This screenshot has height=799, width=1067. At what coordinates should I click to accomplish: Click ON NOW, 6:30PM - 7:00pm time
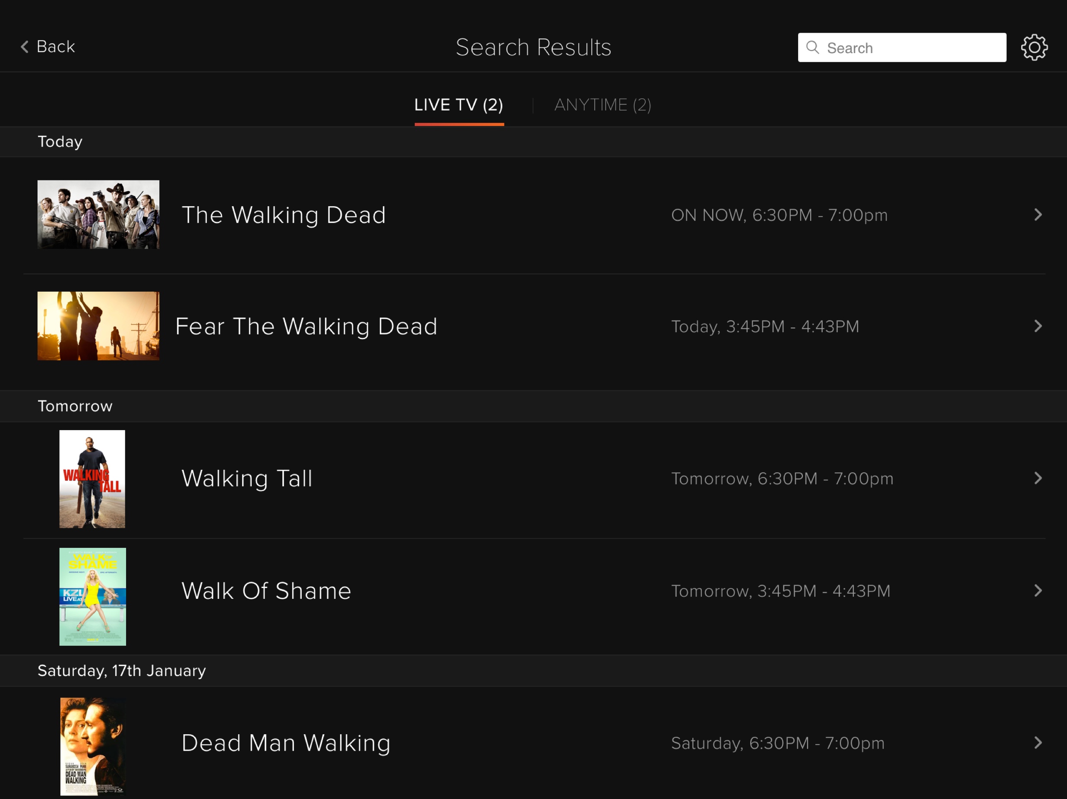point(780,216)
